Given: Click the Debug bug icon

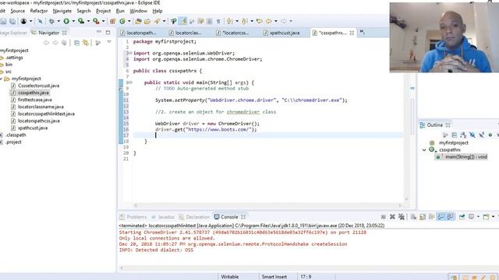Looking at the screenshot, I should pos(51,21).
